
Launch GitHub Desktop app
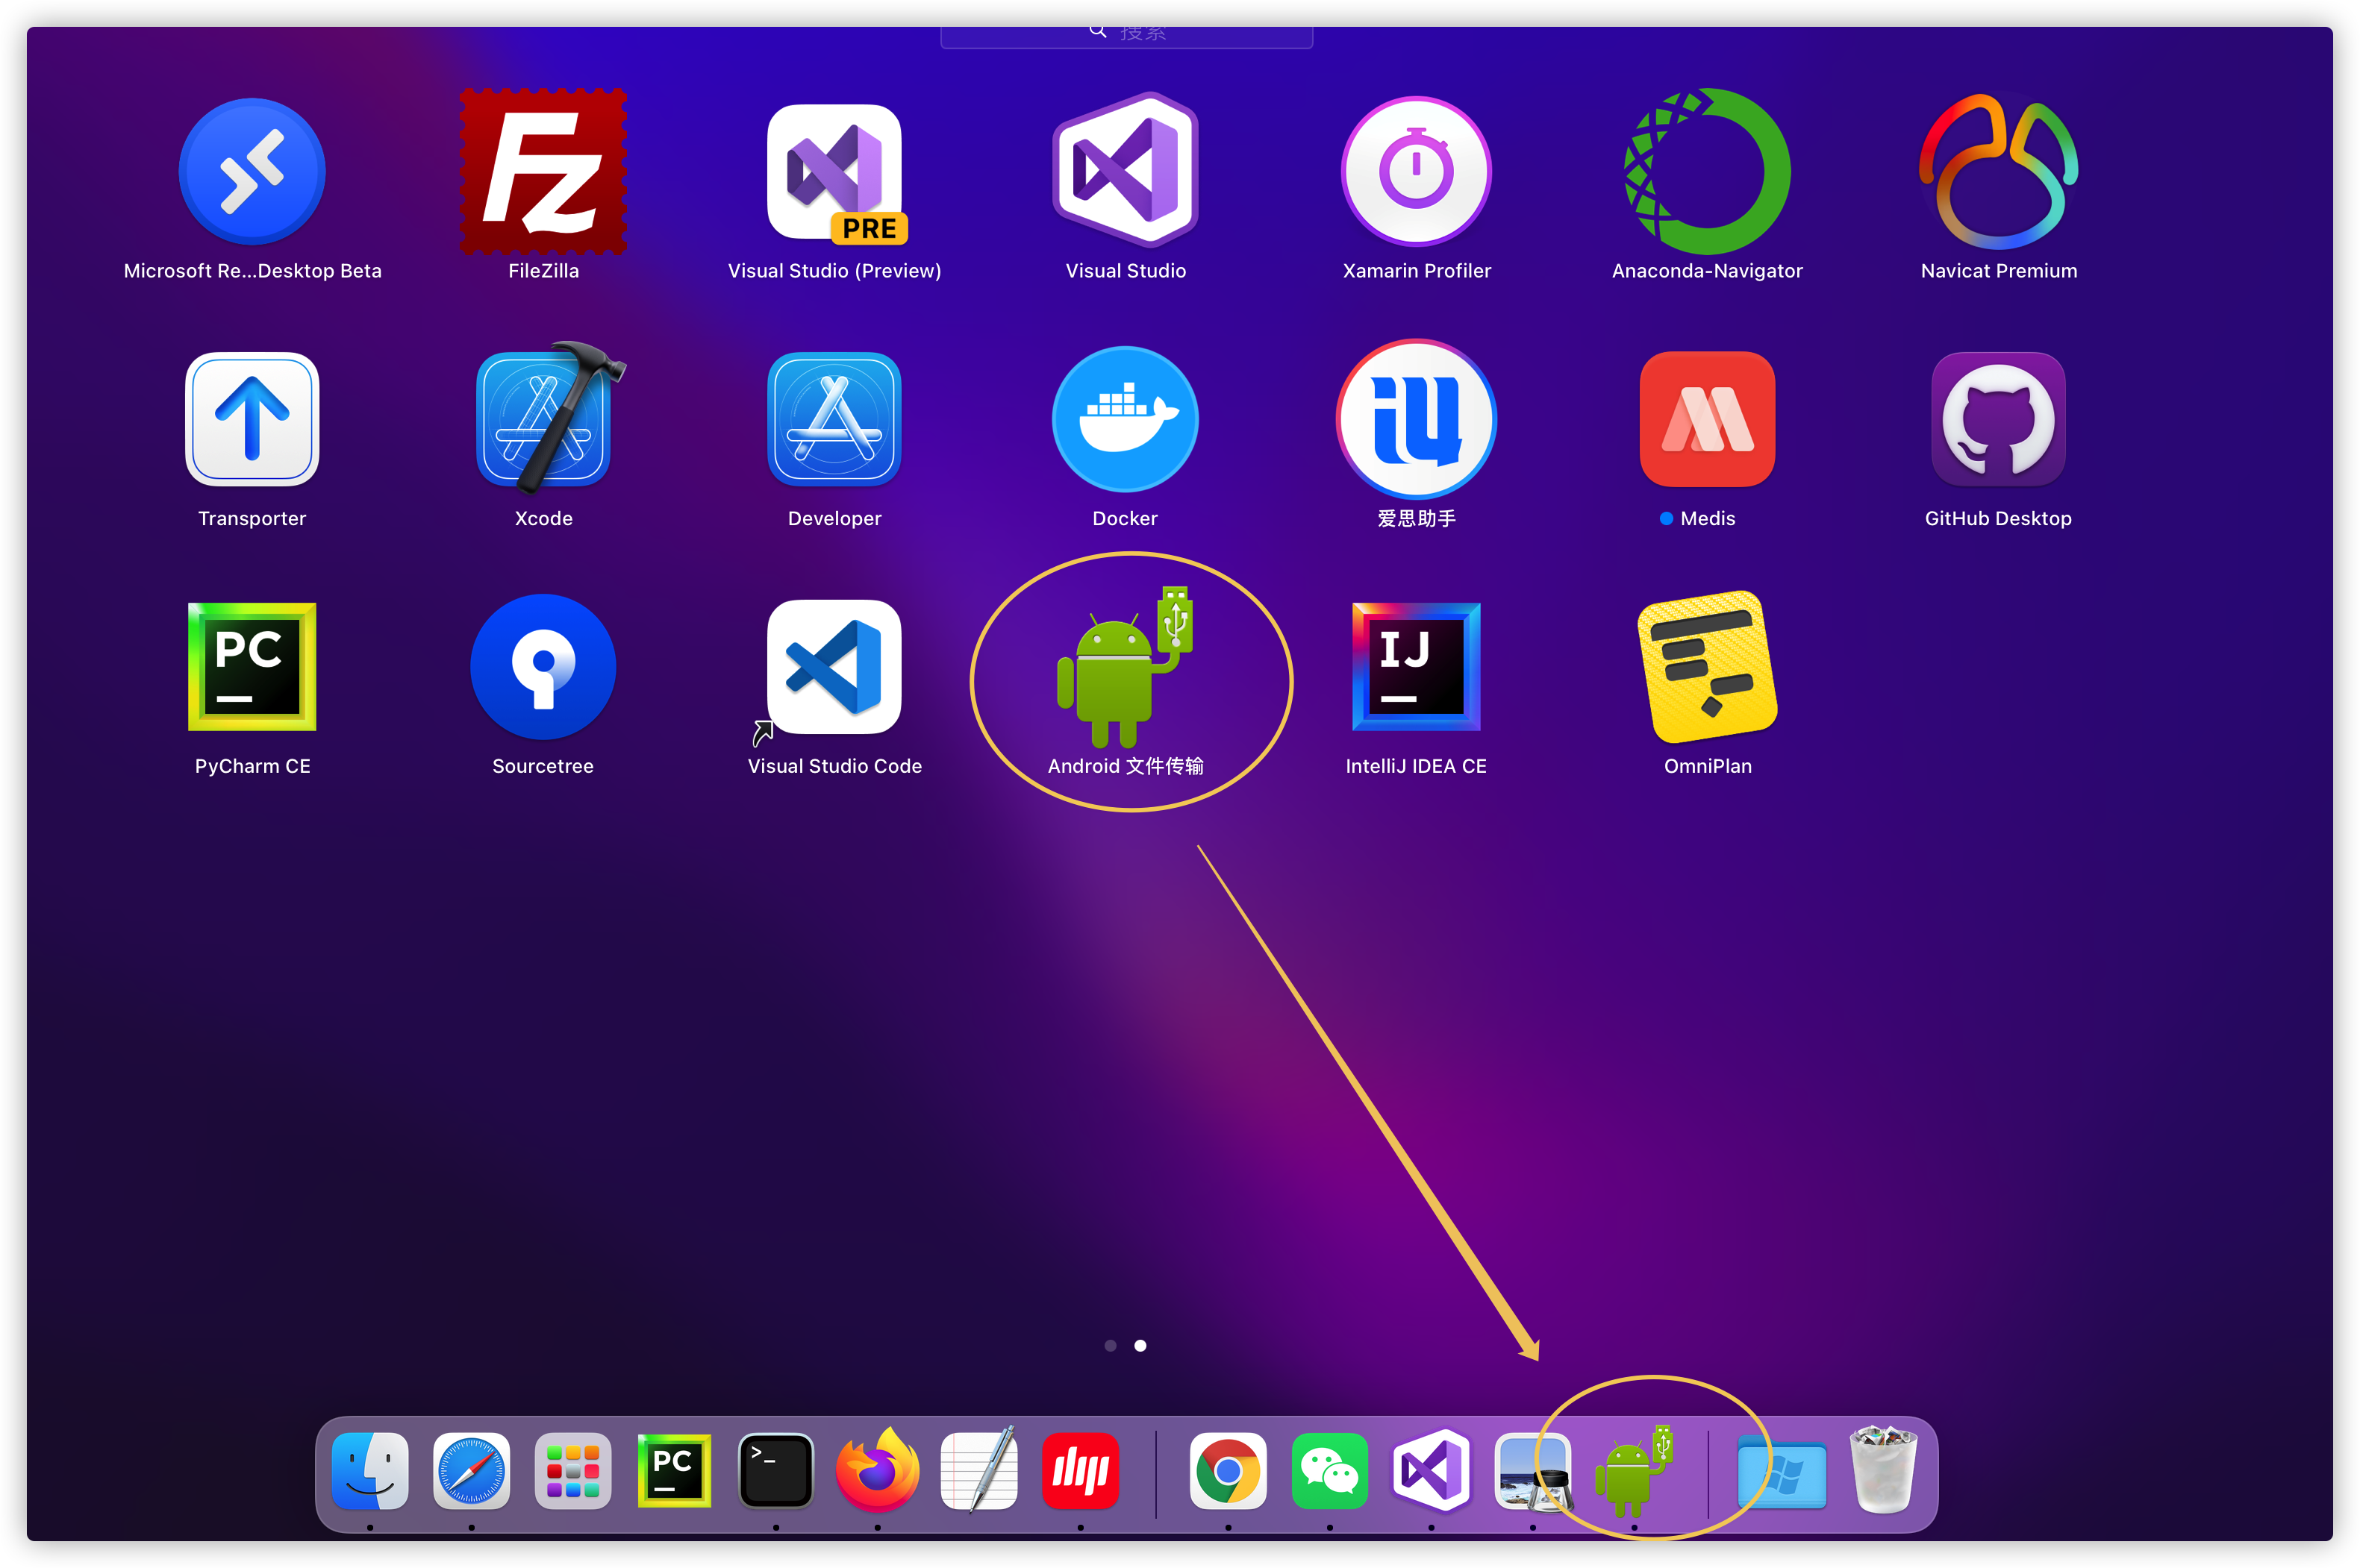[1998, 420]
